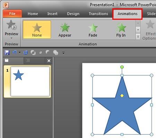Viewport: 156px width, 138px height.
Task: Click the right-middle sizing handle of star
Action: point(151,105)
